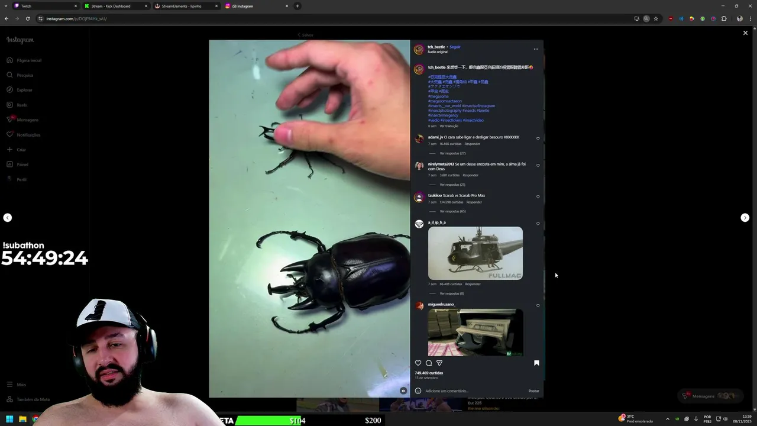Click the comment bubble icon
Image resolution: width=757 pixels, height=426 pixels.
coord(429,363)
